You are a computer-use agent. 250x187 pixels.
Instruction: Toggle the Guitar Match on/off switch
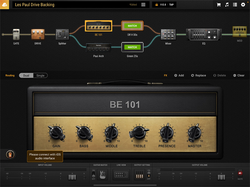pyautogui.click(x=94, y=174)
